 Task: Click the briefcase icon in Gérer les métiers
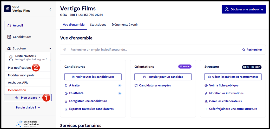[209, 77]
